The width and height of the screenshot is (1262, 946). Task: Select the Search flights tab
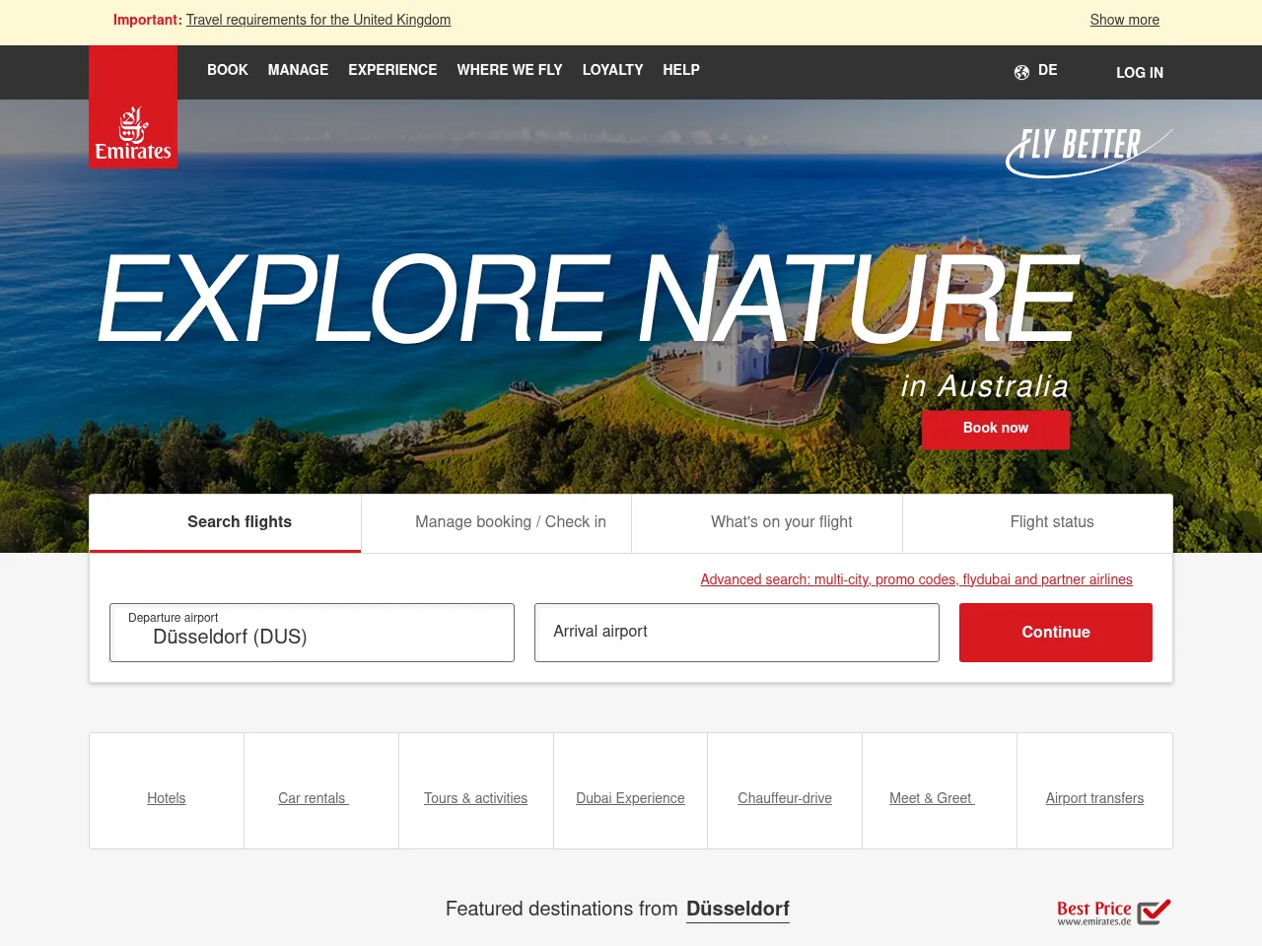[x=239, y=522]
